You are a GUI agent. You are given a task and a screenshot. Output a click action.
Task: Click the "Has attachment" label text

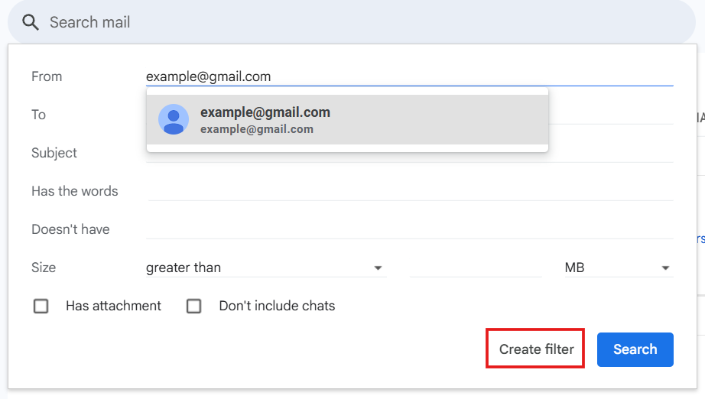click(x=113, y=306)
